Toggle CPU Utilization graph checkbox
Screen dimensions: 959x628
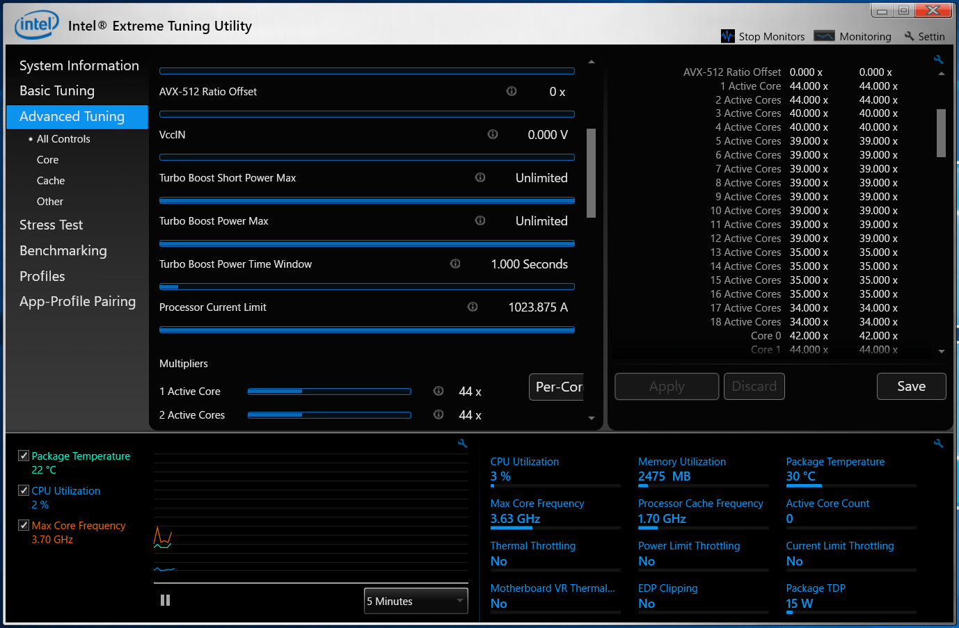coord(24,490)
